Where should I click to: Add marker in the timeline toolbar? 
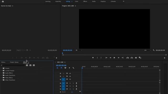[x=69, y=68]
